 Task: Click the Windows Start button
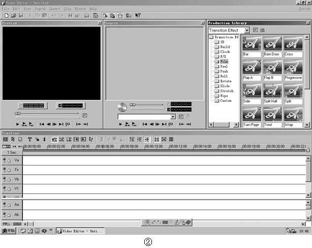(x=9, y=231)
